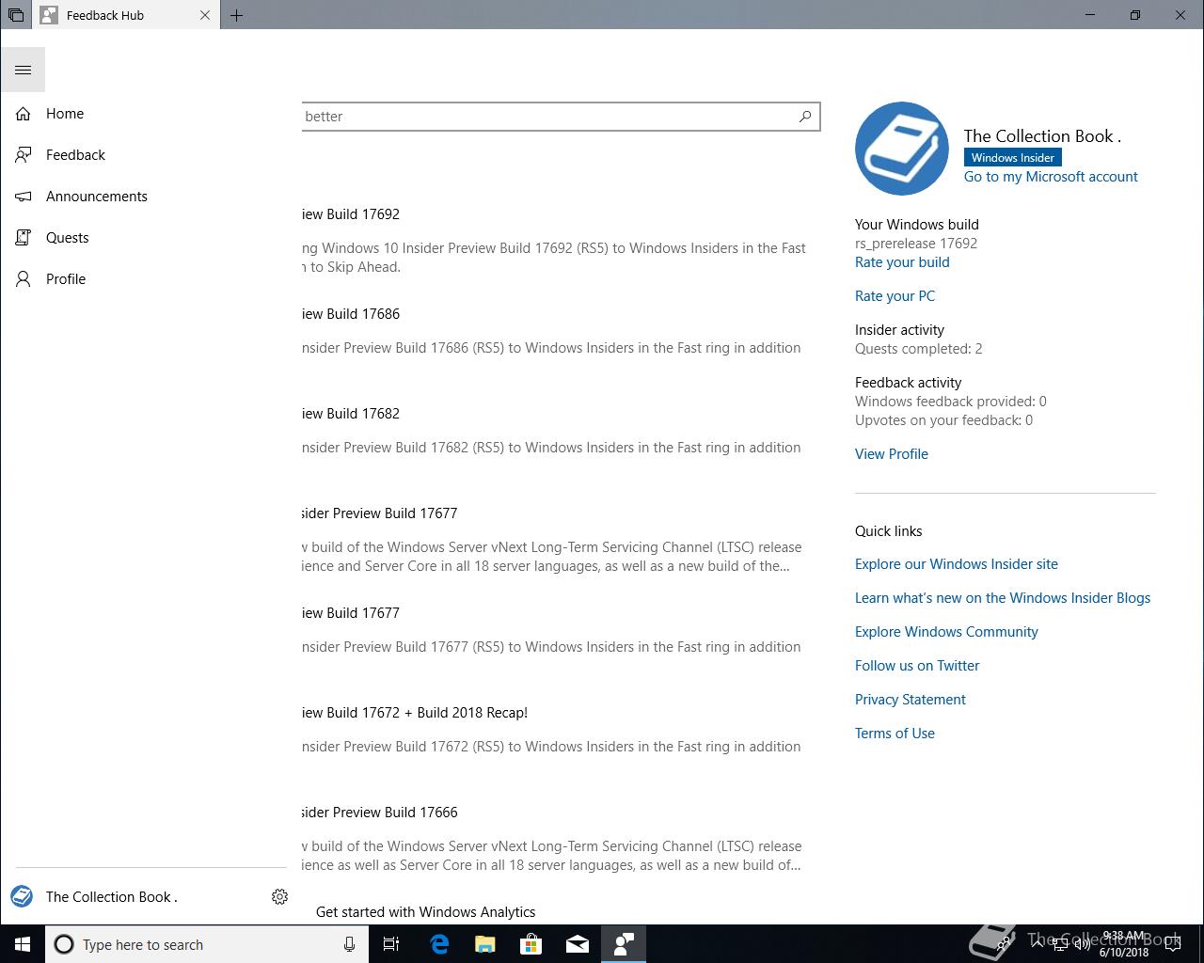Open Quests in the sidebar

point(150,238)
